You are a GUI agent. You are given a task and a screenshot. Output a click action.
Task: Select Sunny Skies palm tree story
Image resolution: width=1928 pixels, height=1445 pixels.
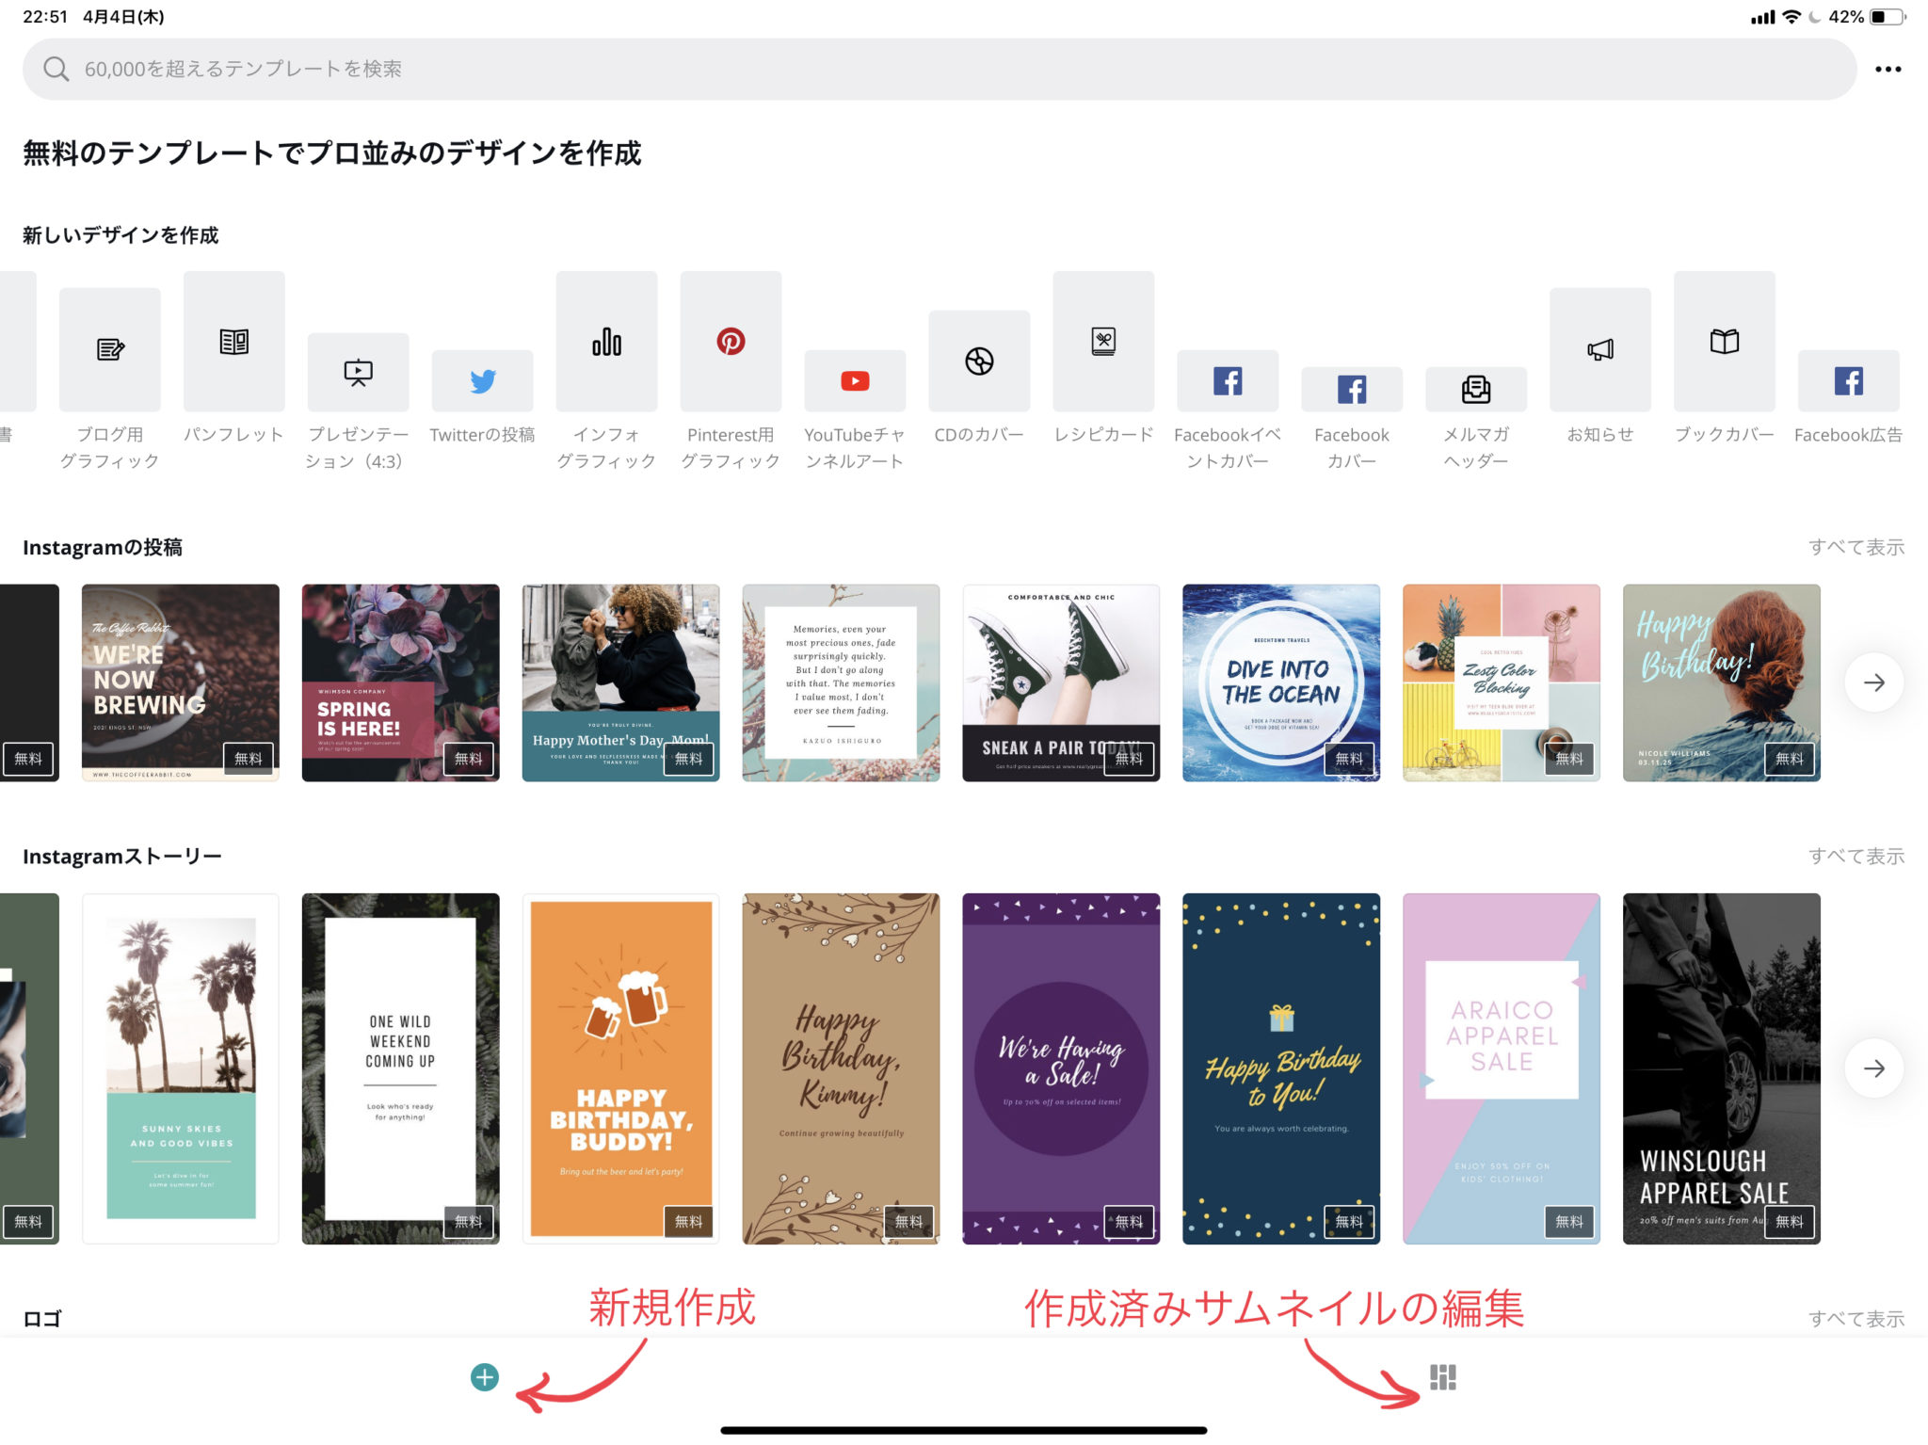click(181, 1068)
